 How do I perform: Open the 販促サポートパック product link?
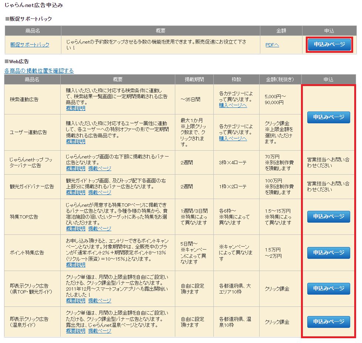coord(30,45)
